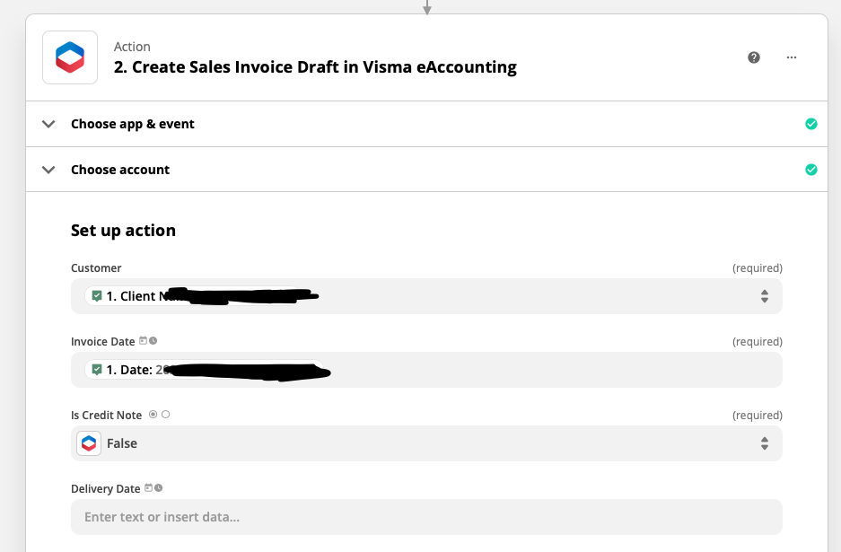This screenshot has width=841, height=552.
Task: Open the three-dot step options menu
Action: click(791, 57)
